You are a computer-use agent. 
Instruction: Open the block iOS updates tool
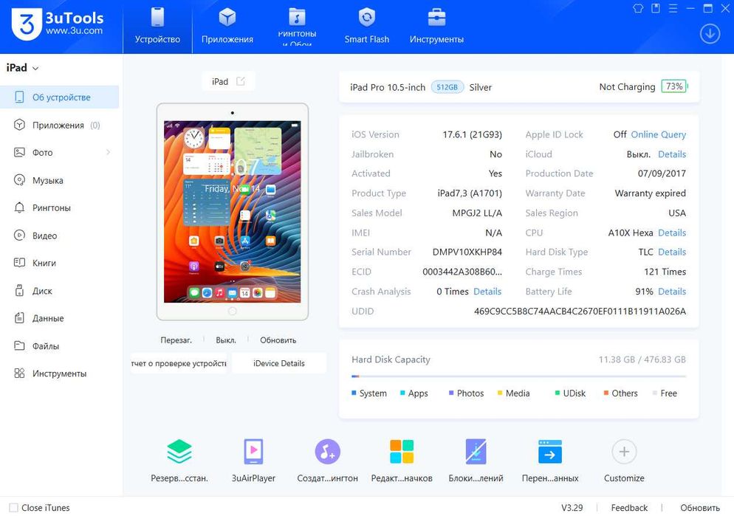pos(476,452)
